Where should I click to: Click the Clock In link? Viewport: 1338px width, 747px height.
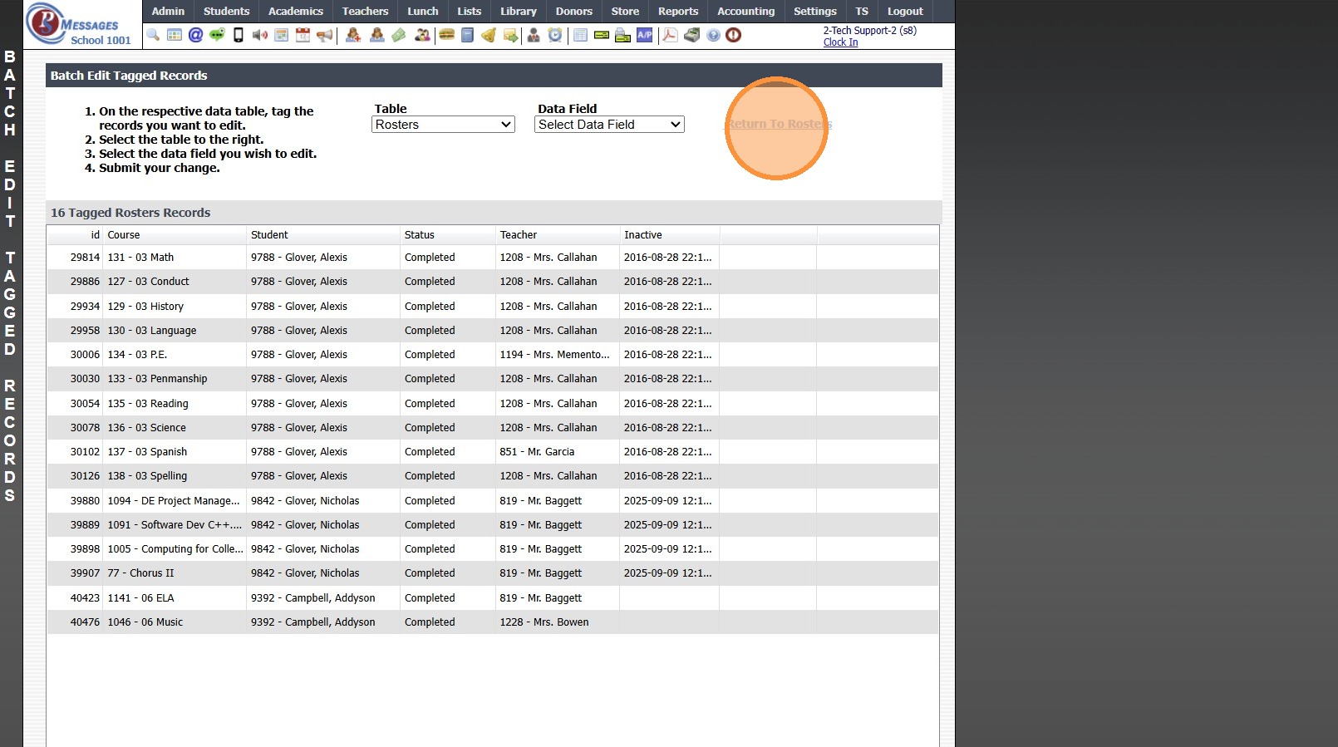click(x=840, y=42)
